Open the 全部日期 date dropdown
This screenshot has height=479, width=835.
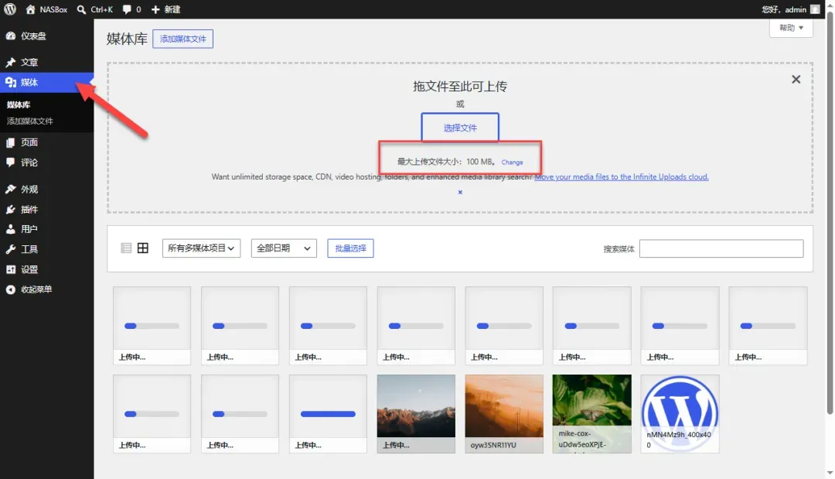[x=284, y=248]
